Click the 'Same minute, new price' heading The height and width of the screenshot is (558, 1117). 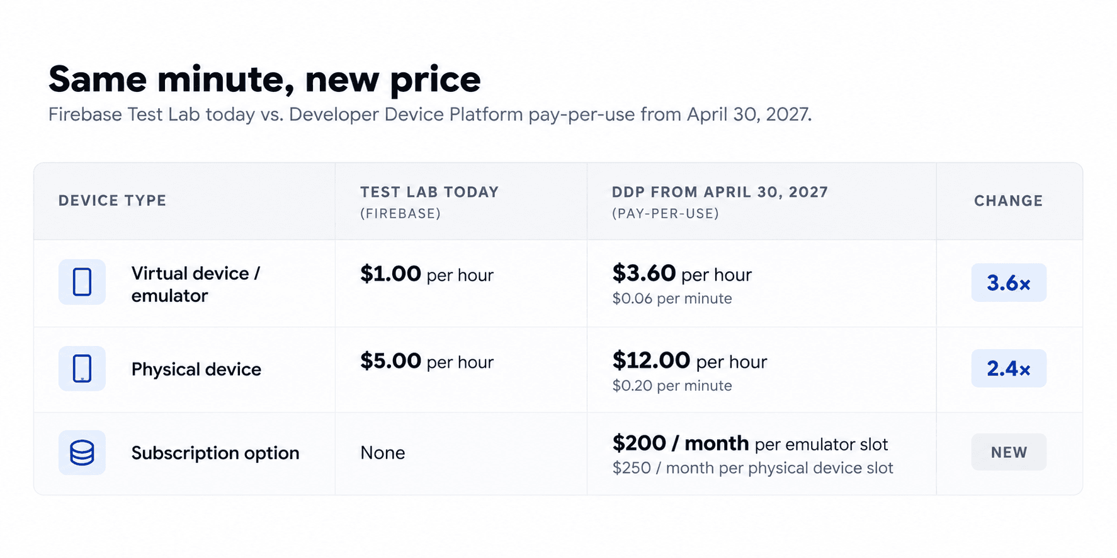(264, 79)
